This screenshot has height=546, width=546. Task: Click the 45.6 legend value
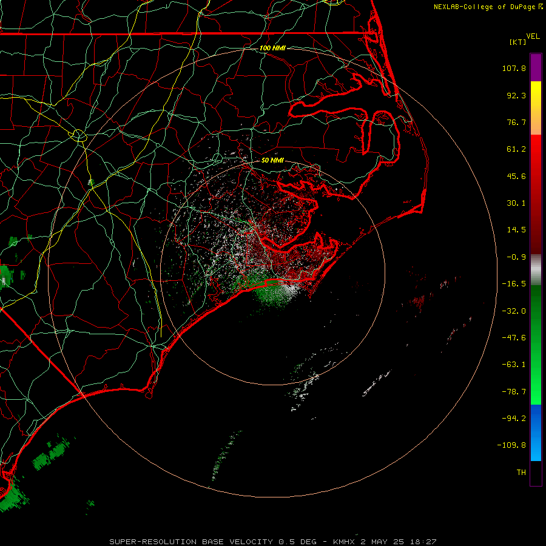click(516, 176)
